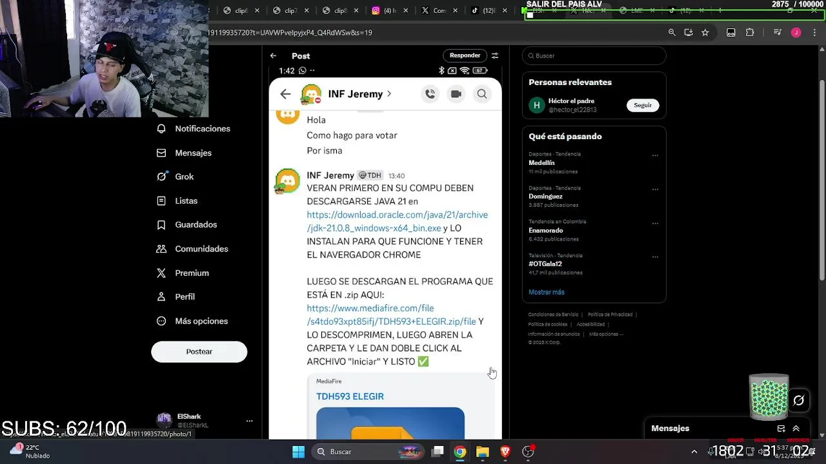Click the voice call icon in chat header
The height and width of the screenshot is (464, 826).
pyautogui.click(x=430, y=94)
